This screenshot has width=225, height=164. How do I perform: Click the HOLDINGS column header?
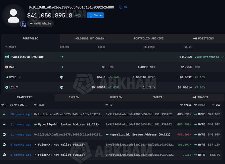tap(149, 47)
